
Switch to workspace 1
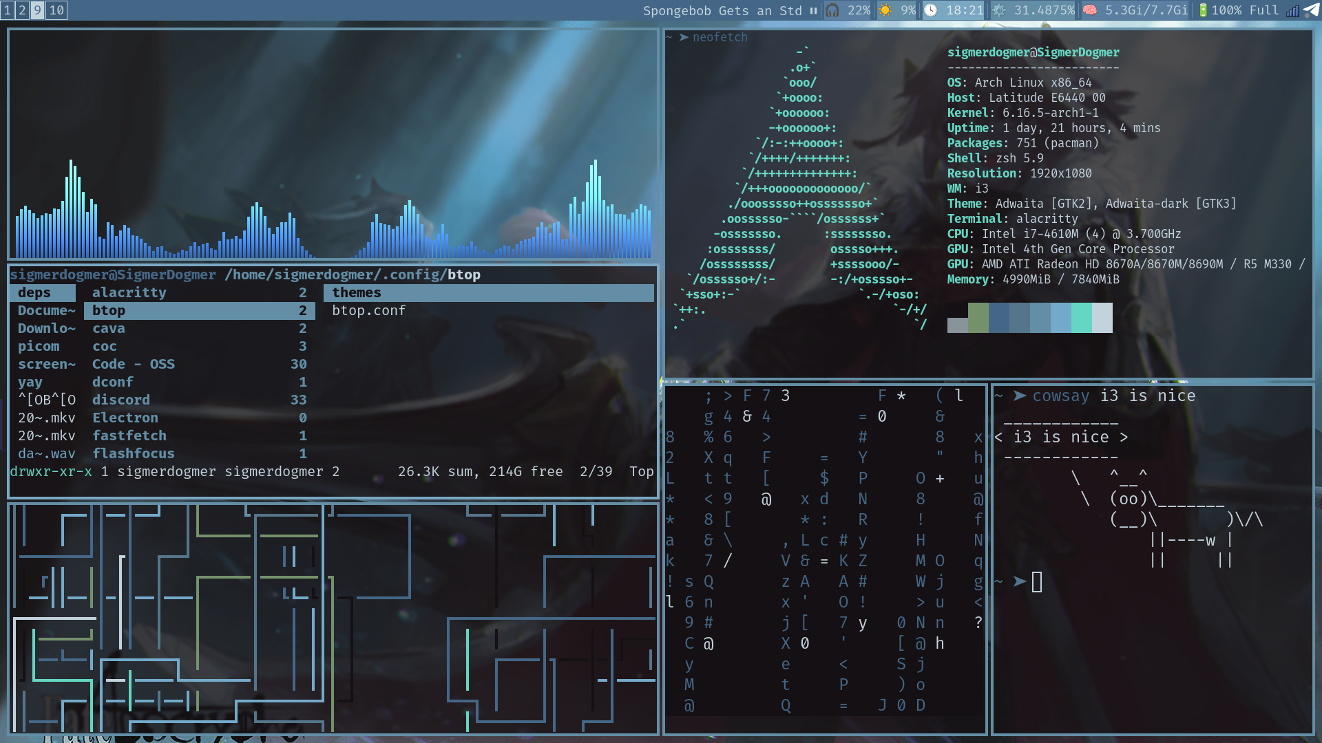[8, 10]
